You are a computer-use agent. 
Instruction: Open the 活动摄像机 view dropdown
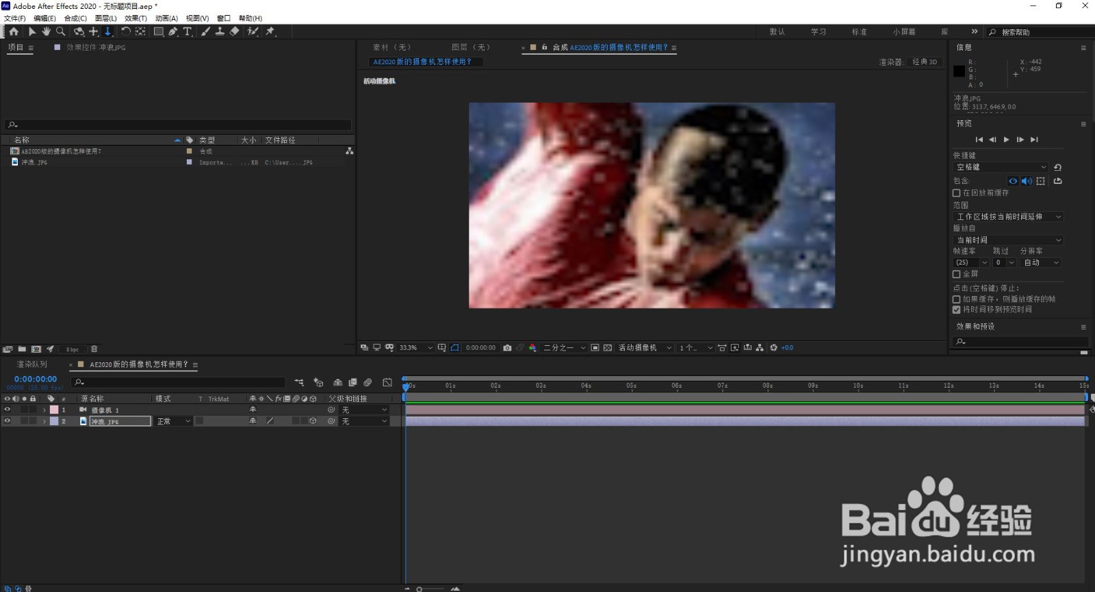click(645, 348)
